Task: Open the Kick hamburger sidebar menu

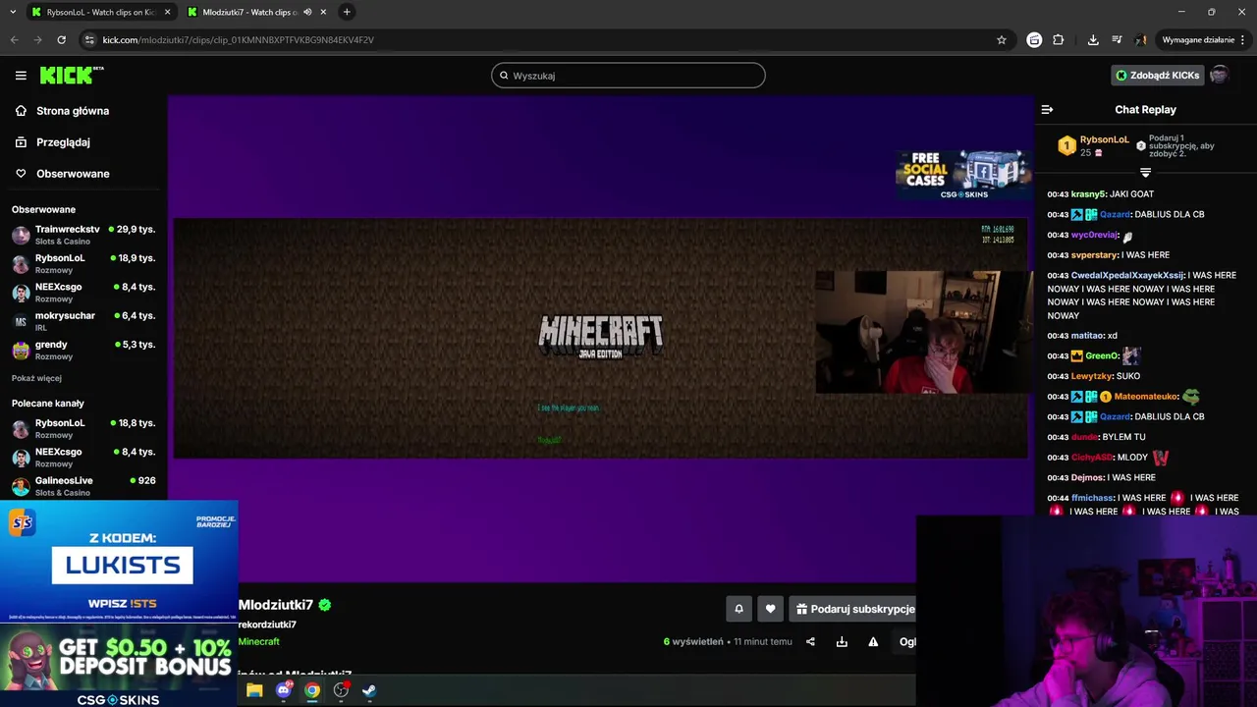Action: tap(21, 76)
